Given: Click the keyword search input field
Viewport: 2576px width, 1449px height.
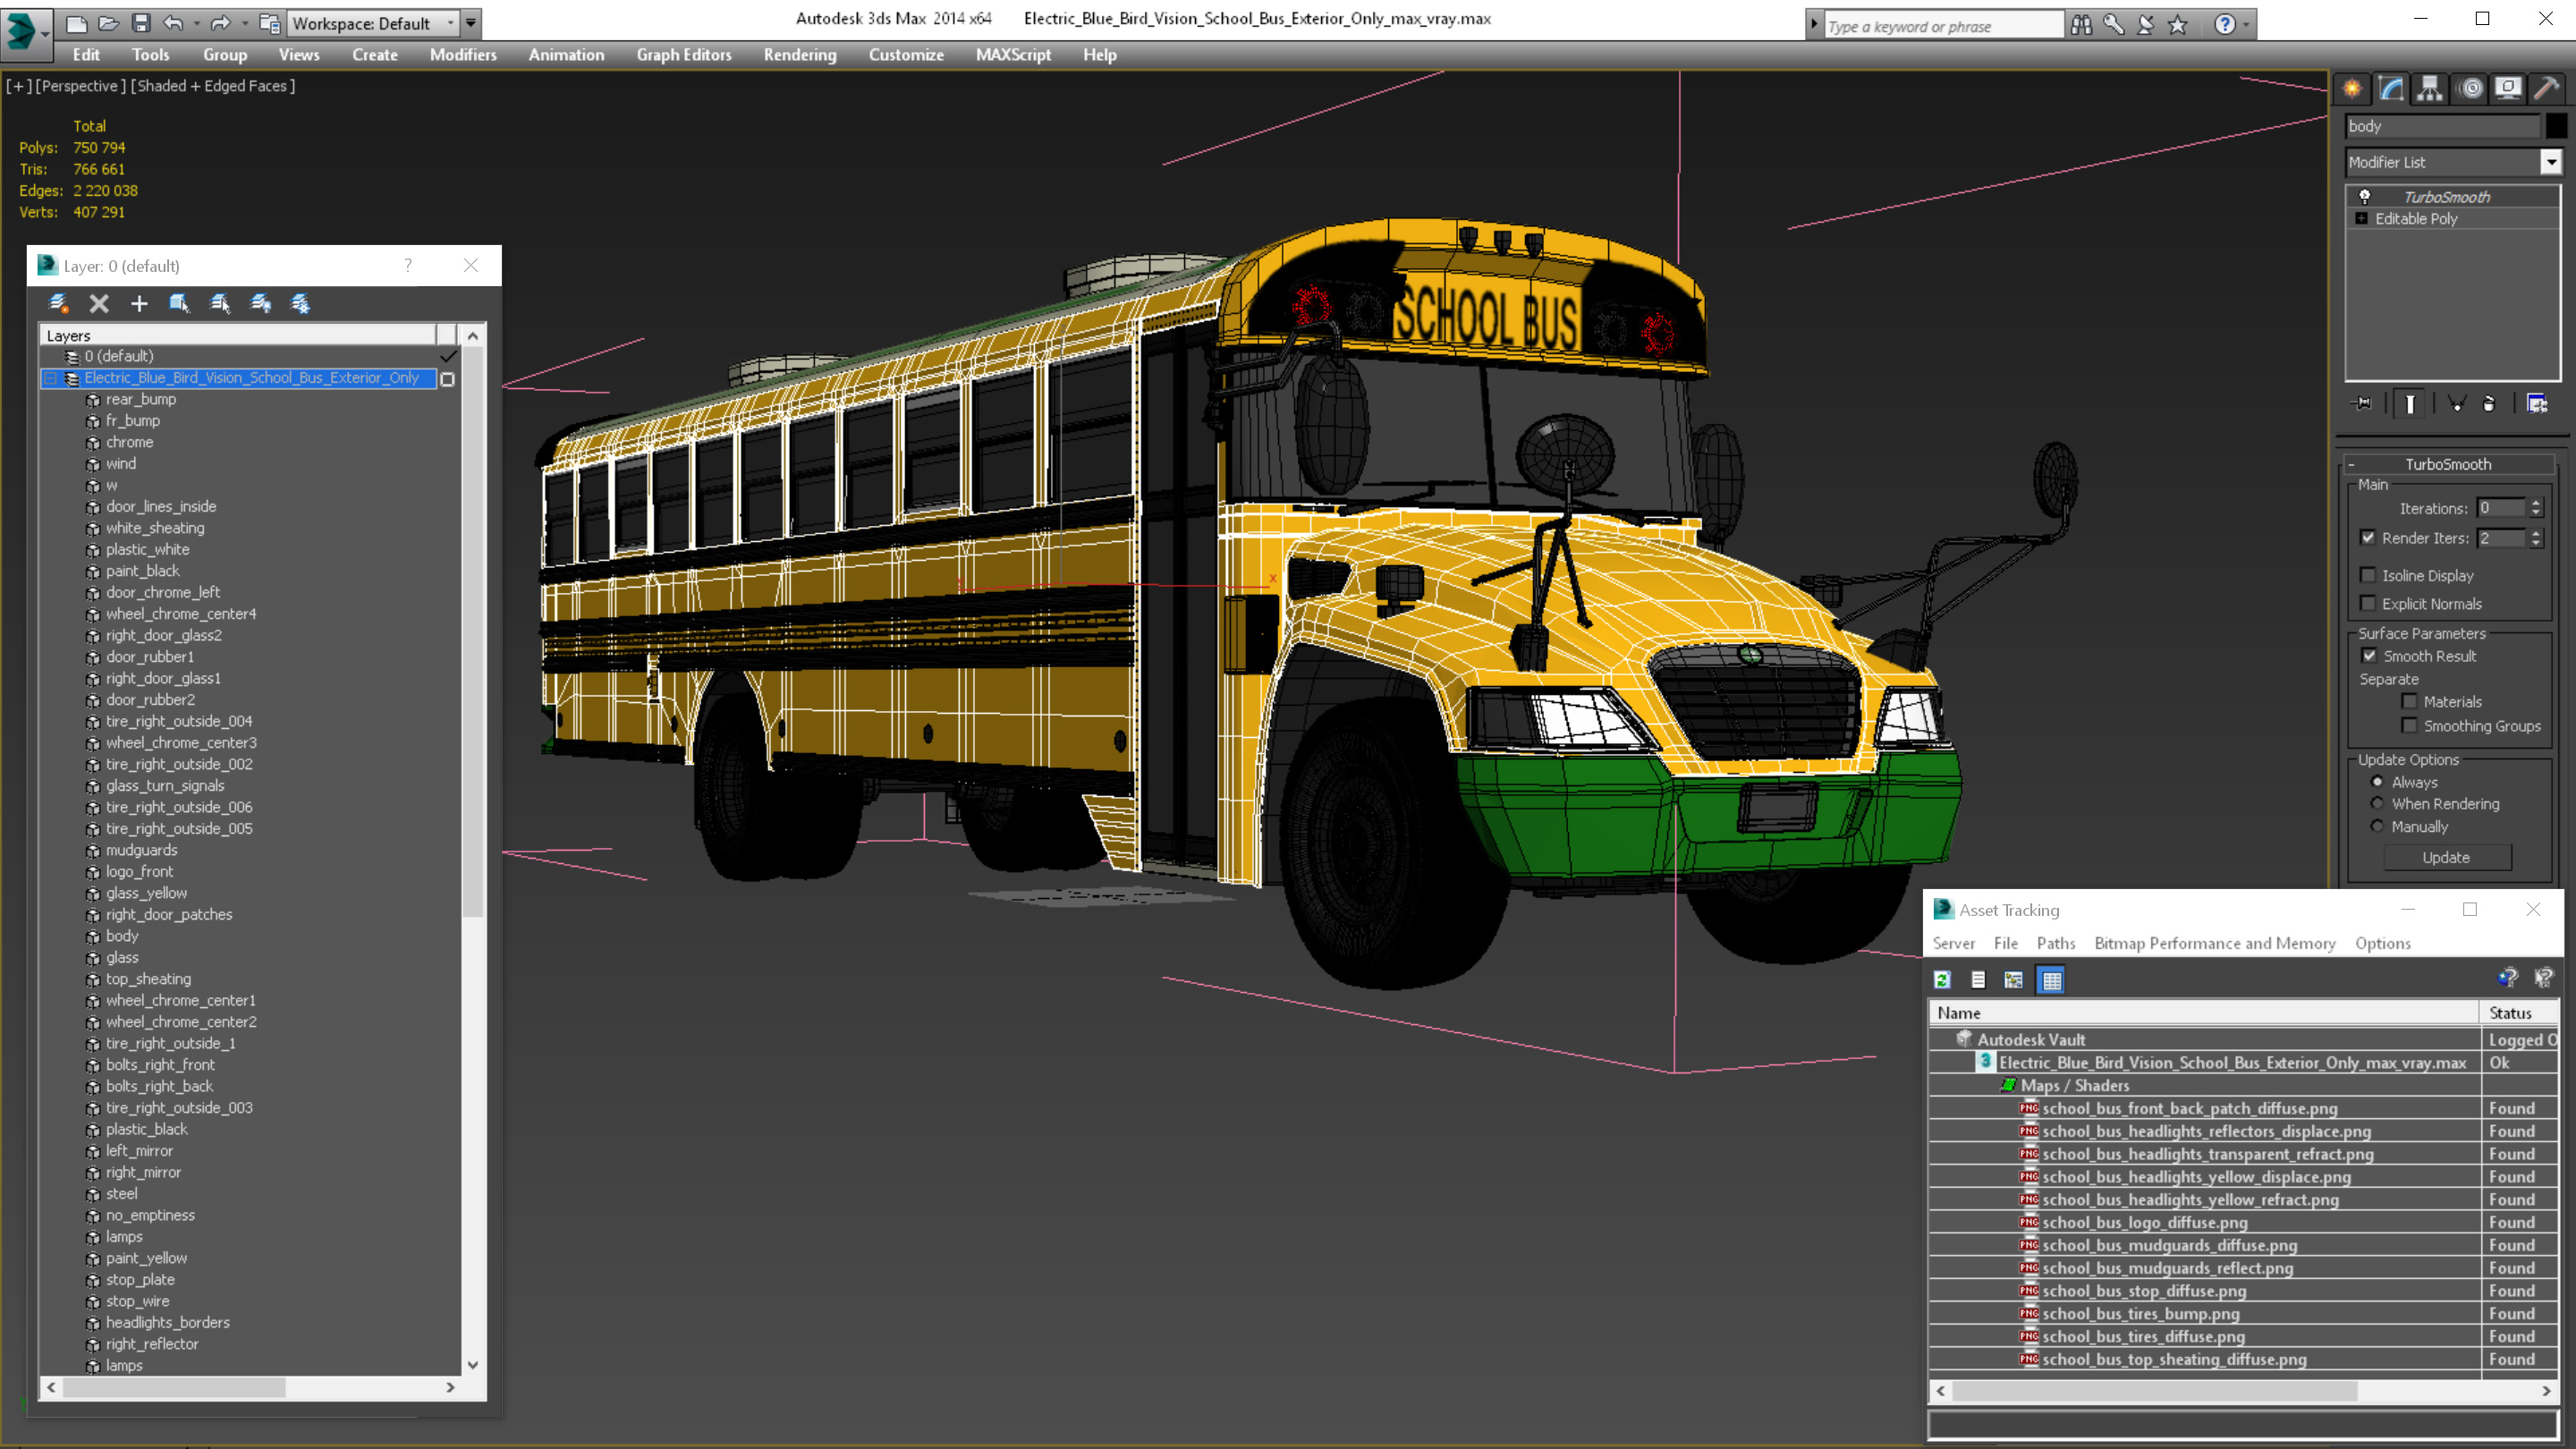Looking at the screenshot, I should (x=1944, y=26).
